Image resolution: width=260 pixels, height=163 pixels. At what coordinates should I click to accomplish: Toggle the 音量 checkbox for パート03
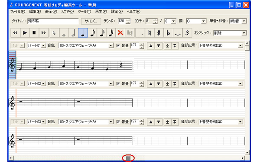click(118, 122)
